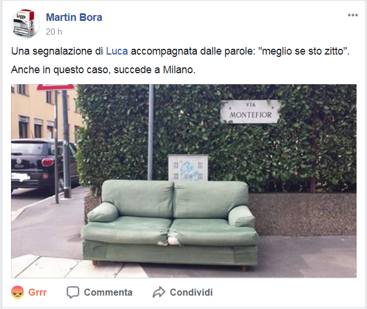Open the three-dot post options menu
The height and width of the screenshot is (309, 367).
[x=352, y=15]
